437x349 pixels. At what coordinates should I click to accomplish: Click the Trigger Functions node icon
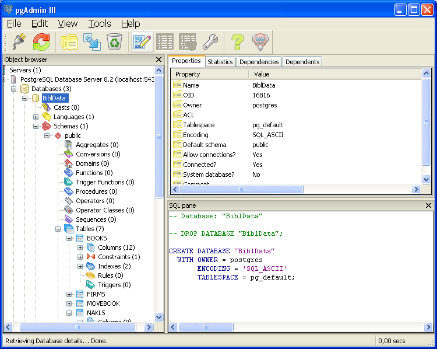pyautogui.click(x=69, y=182)
